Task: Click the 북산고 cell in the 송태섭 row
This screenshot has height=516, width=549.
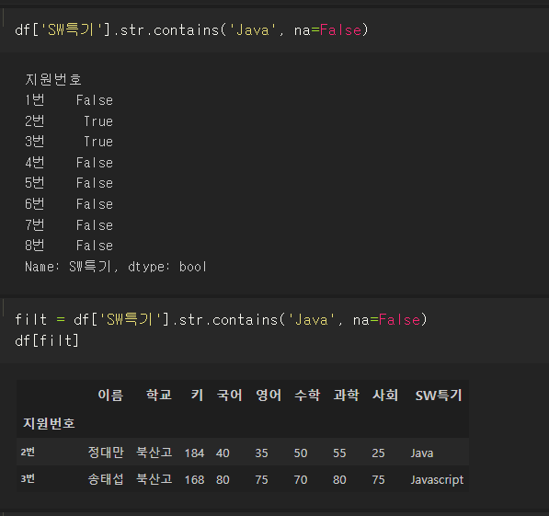Action: pos(154,479)
